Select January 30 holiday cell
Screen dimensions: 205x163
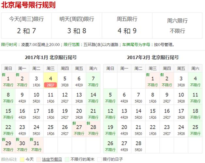click(22, 145)
